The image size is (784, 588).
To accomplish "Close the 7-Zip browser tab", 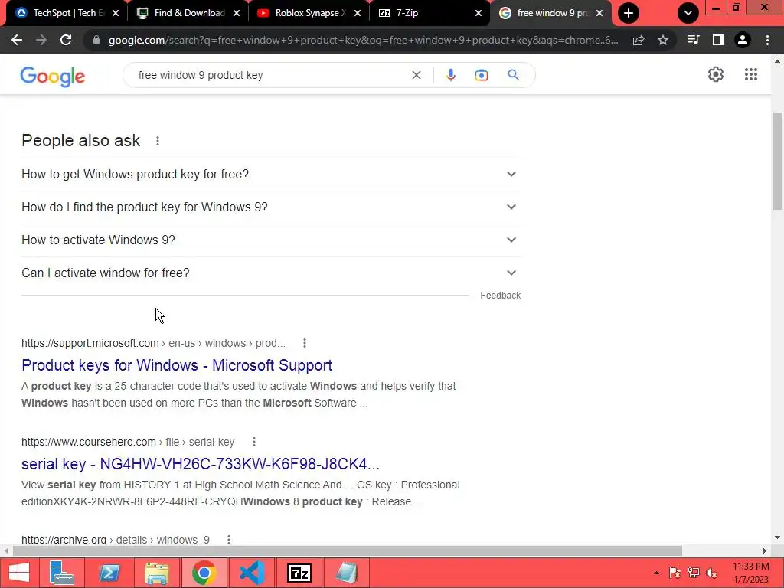I will pyautogui.click(x=479, y=13).
